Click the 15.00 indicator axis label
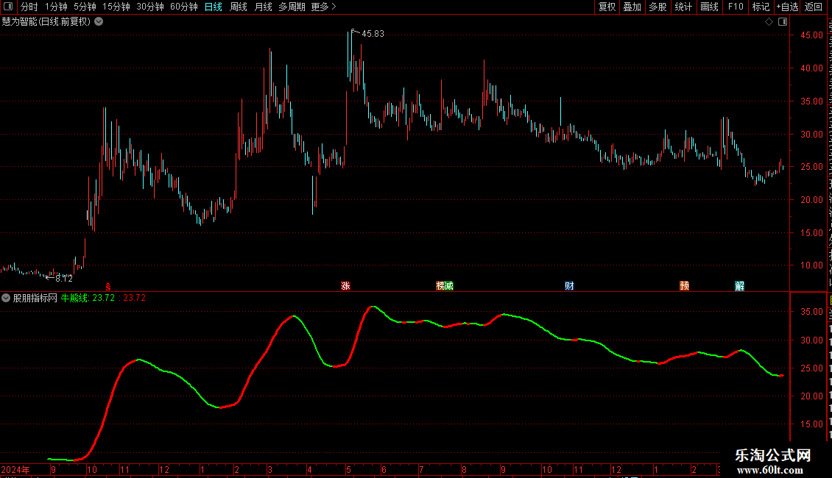The height and width of the screenshot is (478, 832). [x=811, y=424]
